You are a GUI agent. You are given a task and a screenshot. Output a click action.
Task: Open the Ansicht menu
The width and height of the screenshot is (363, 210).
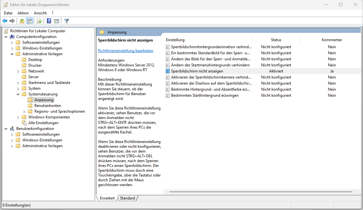40,13
